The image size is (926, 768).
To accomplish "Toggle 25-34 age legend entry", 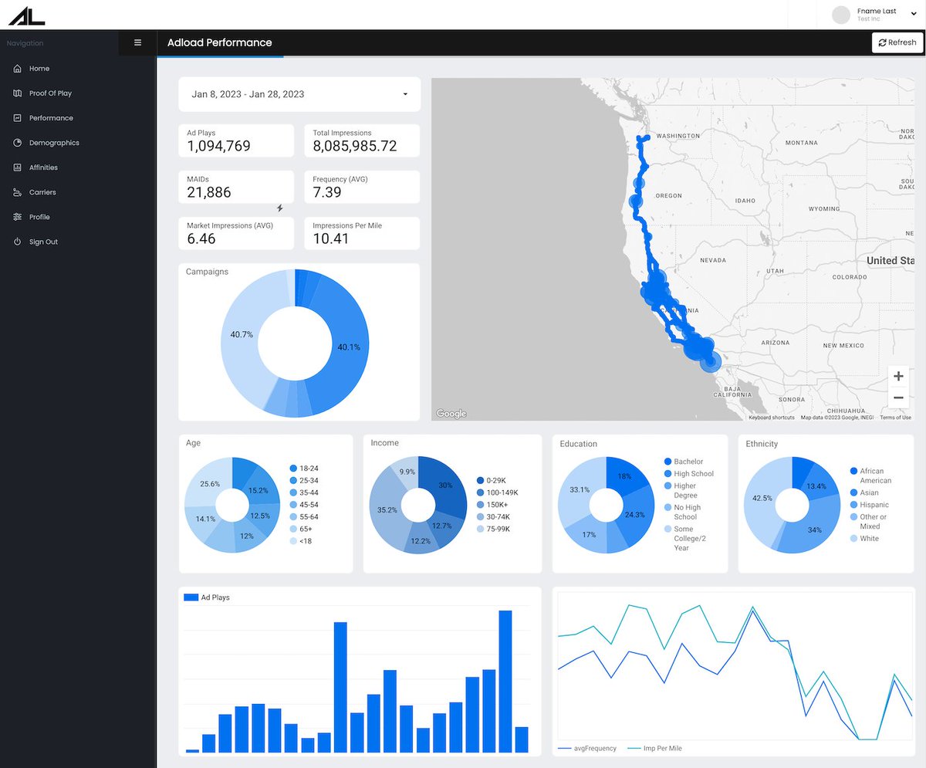I will (x=304, y=480).
